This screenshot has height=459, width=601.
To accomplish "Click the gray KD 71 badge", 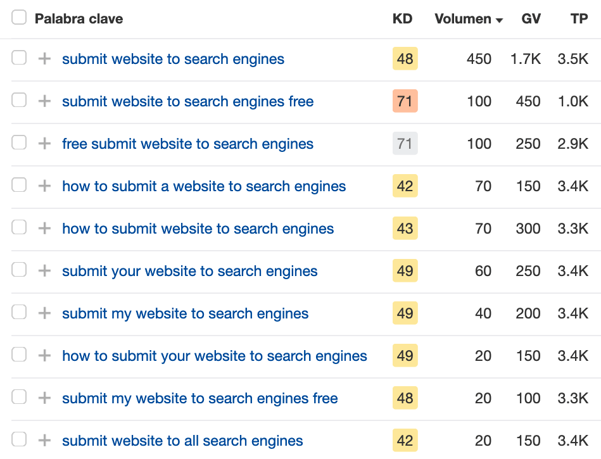I will (405, 144).
